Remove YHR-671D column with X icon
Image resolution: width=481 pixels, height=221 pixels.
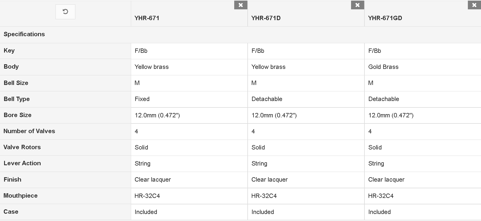(357, 5)
